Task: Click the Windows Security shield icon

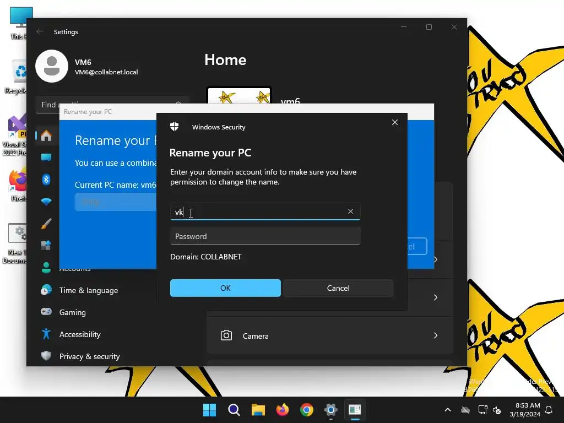Action: click(x=175, y=127)
